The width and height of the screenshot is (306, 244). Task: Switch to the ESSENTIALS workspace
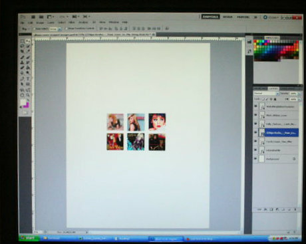click(210, 17)
